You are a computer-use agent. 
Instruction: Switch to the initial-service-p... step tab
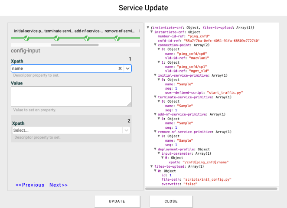29,31
